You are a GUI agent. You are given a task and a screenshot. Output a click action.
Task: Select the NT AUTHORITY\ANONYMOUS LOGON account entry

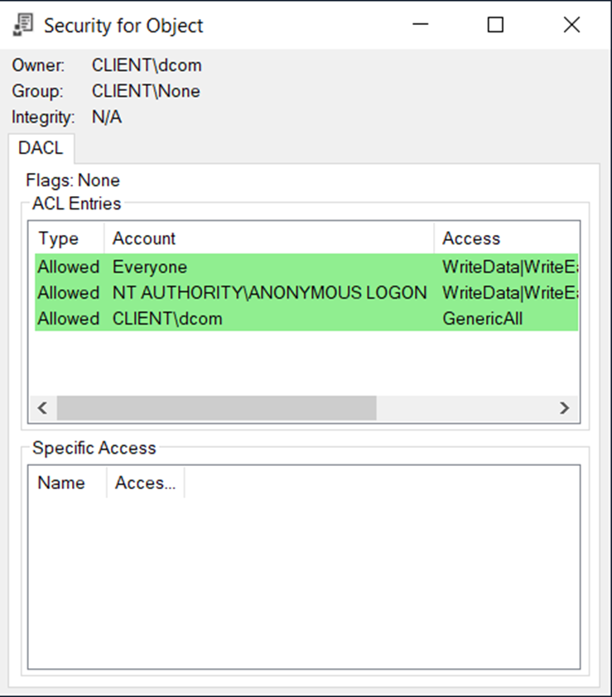coord(269,292)
